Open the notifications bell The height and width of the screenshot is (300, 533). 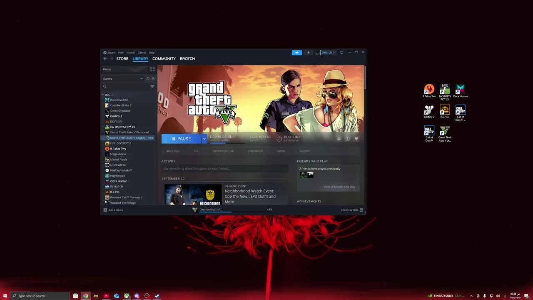tap(309, 52)
